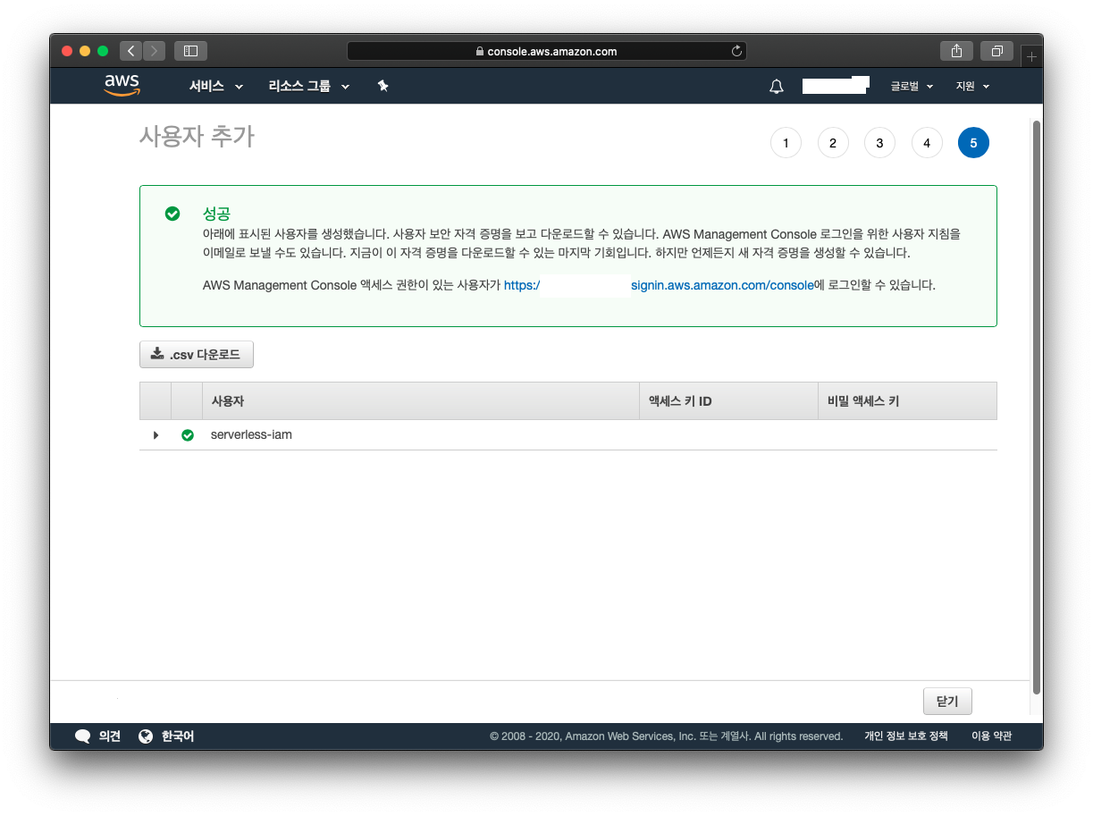The image size is (1093, 816).
Task: Click step circle 3 in the progress indicator
Action: [x=879, y=142]
